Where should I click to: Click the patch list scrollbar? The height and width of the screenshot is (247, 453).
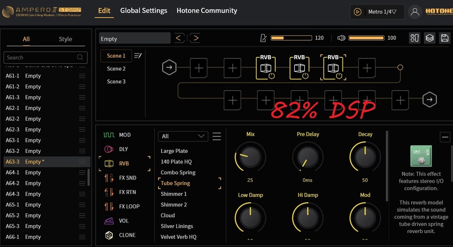point(89,177)
